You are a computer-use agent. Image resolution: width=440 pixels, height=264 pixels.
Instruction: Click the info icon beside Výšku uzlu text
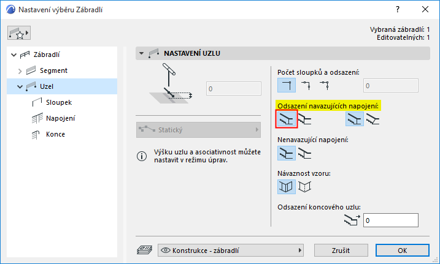(x=142, y=157)
